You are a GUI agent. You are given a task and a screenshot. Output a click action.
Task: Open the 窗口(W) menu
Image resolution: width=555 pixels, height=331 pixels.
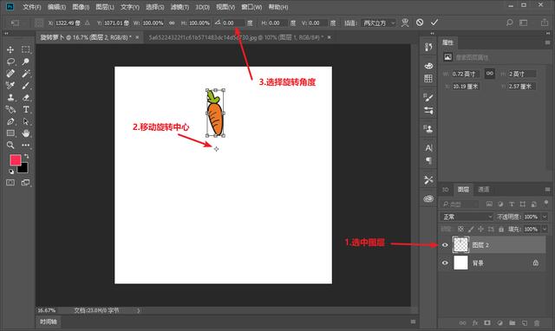tap(251, 7)
